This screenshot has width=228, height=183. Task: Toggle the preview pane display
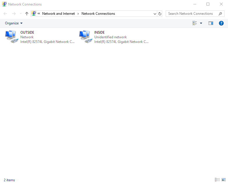(211, 23)
